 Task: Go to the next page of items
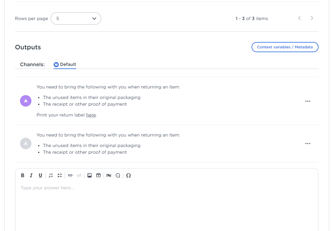point(312,18)
